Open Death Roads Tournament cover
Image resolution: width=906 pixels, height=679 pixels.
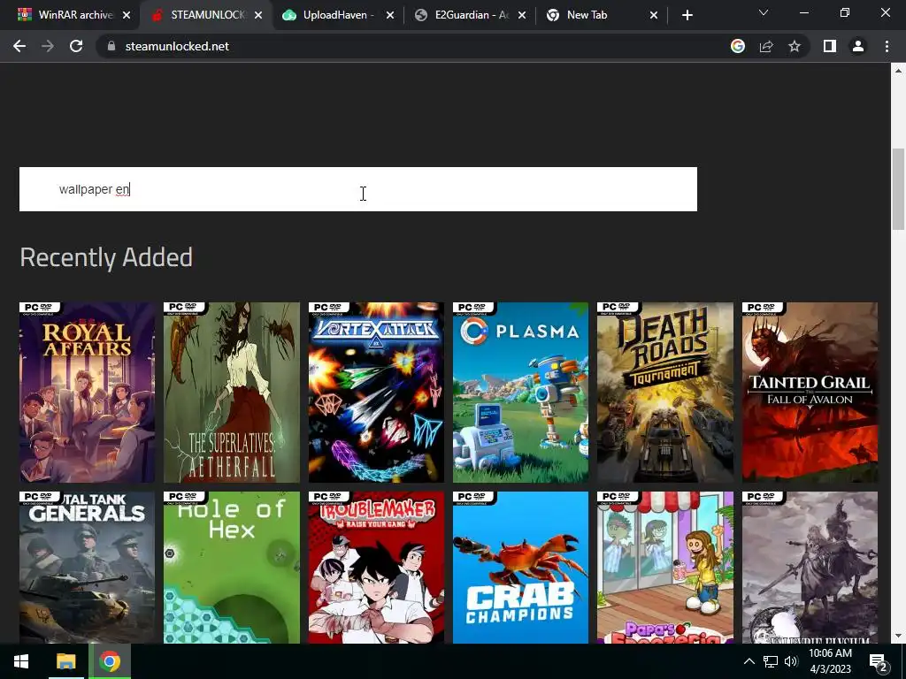tap(665, 392)
